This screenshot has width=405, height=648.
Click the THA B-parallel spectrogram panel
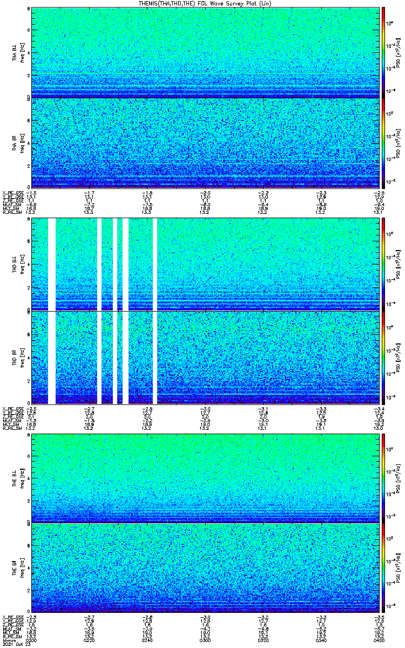click(205, 143)
